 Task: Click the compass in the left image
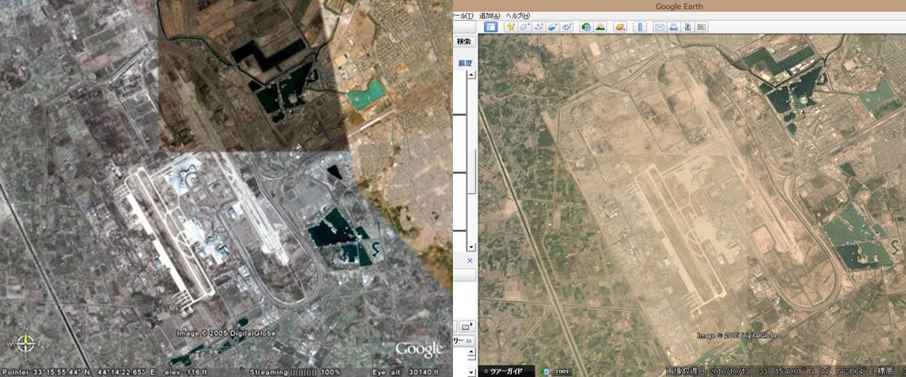tap(25, 342)
